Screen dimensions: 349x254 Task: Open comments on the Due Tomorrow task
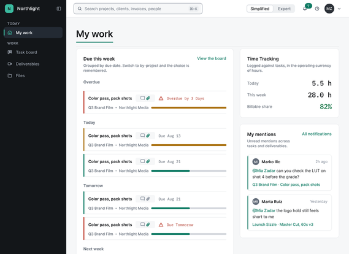[142, 225]
